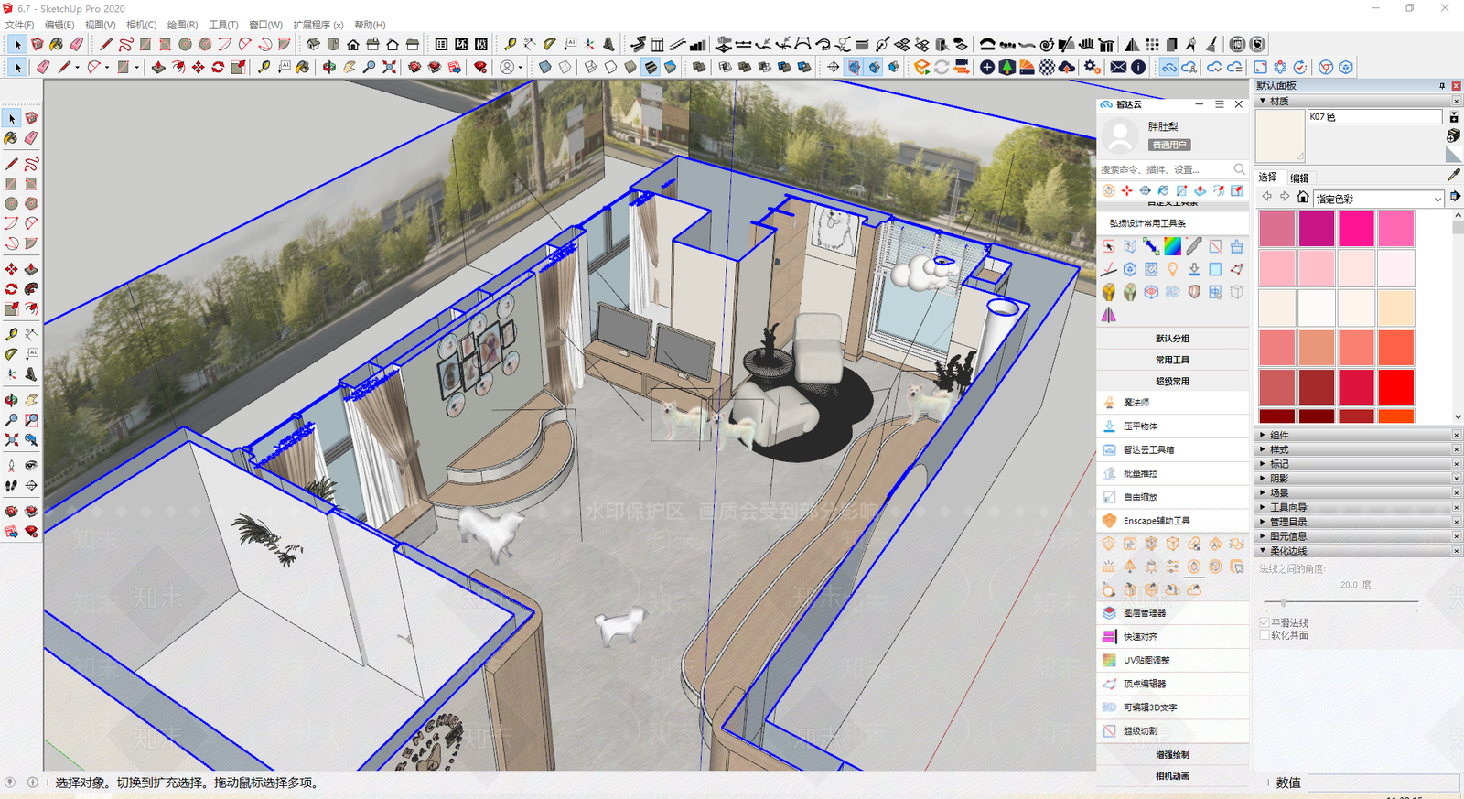
Task: Select the Orbit tool in left toolbar
Action: point(11,400)
